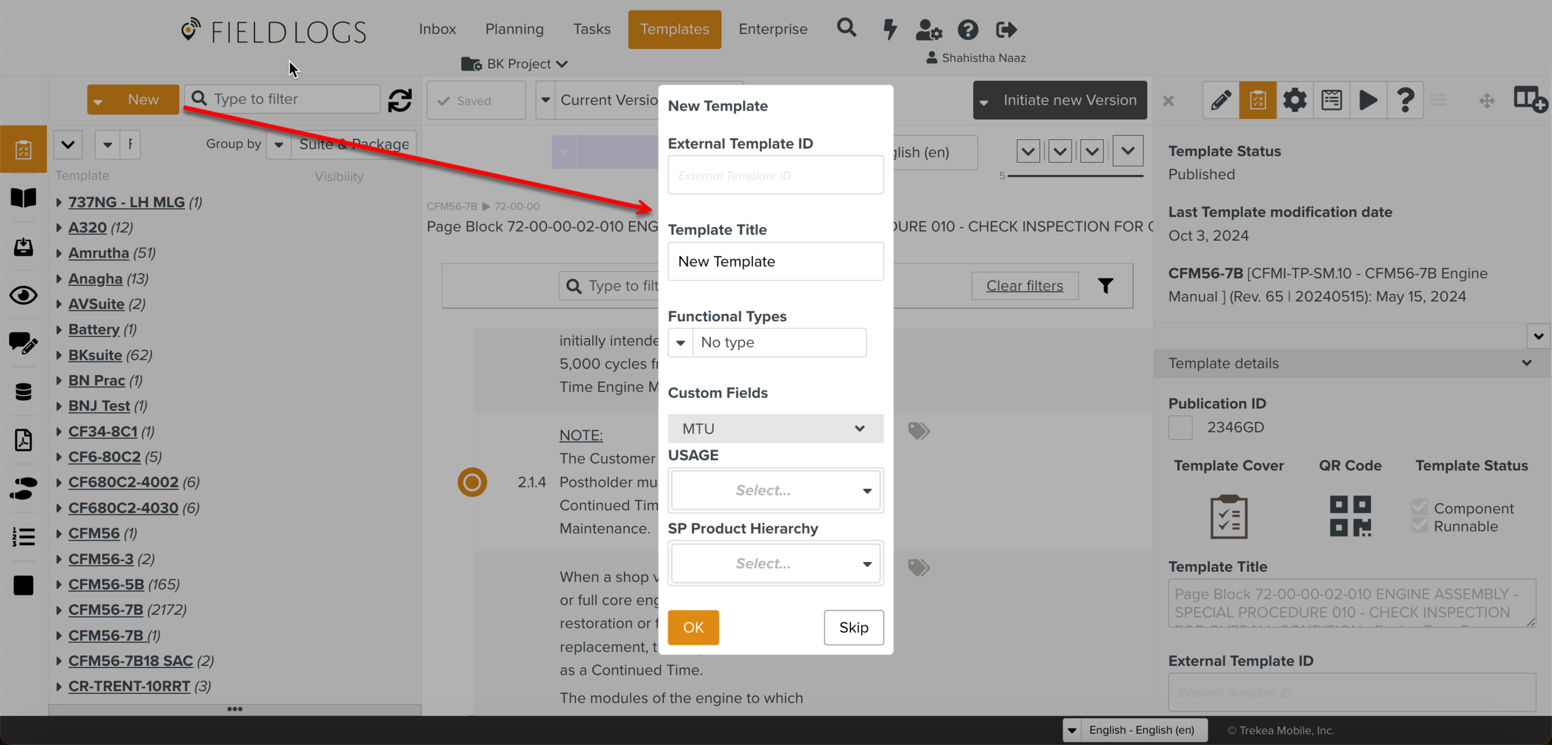
Task: Click the play run template icon
Action: (x=1368, y=100)
